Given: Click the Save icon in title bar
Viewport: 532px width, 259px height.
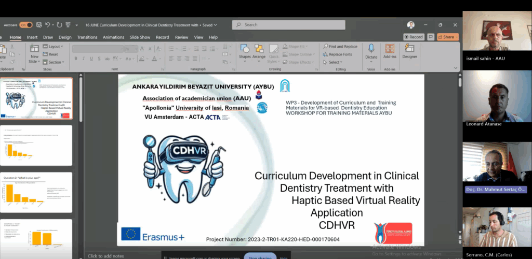Looking at the screenshot, I should point(38,25).
